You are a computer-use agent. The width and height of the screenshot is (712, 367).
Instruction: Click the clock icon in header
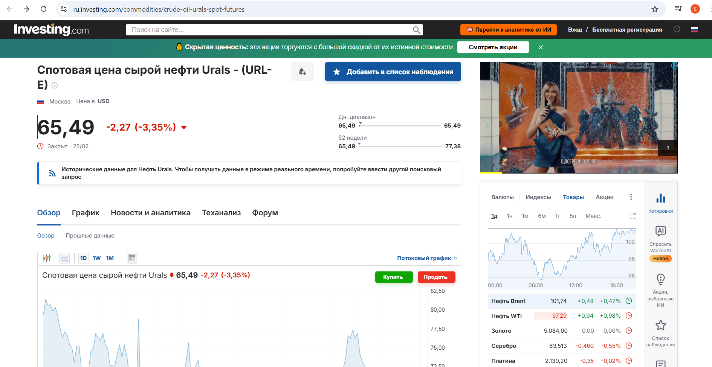677,29
